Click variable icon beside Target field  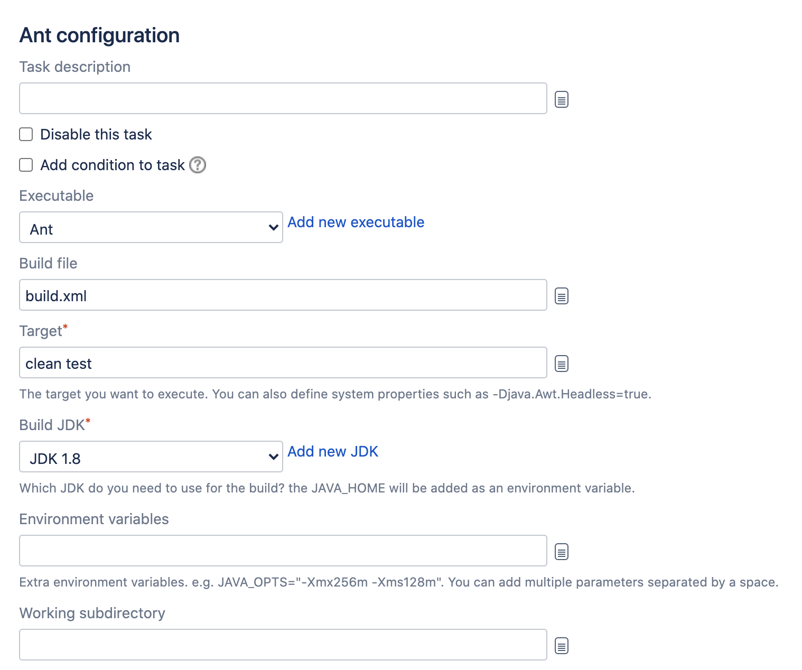point(561,364)
